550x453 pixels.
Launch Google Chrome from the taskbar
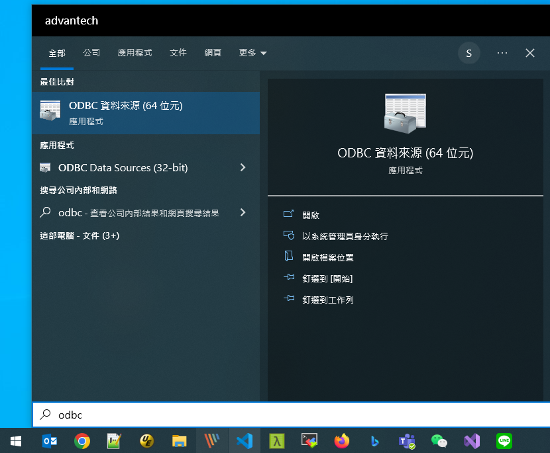tap(82, 440)
